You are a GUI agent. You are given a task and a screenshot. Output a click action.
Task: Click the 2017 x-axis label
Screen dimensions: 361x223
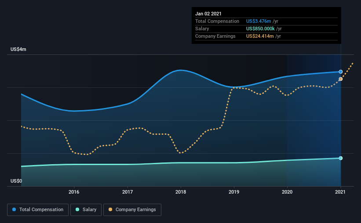pos(128,192)
